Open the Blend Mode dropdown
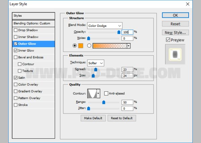 [105, 26]
